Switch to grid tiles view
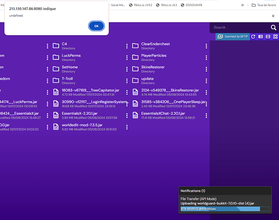This screenshot has width=279, height=220. (275, 37)
